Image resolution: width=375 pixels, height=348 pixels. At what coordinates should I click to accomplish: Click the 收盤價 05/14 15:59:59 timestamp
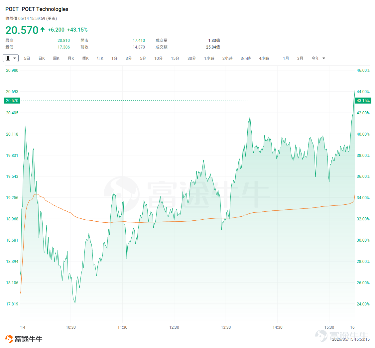pyautogui.click(x=31, y=18)
